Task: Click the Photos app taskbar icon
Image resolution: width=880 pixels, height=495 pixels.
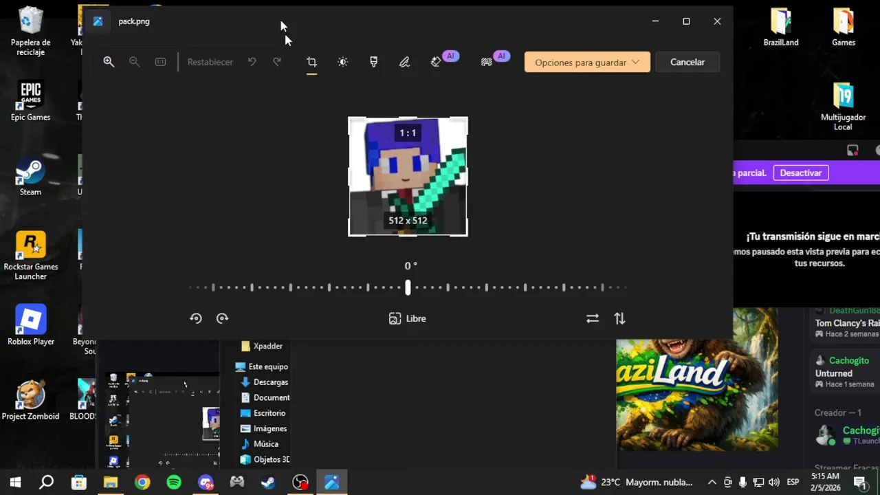Action: 332,482
